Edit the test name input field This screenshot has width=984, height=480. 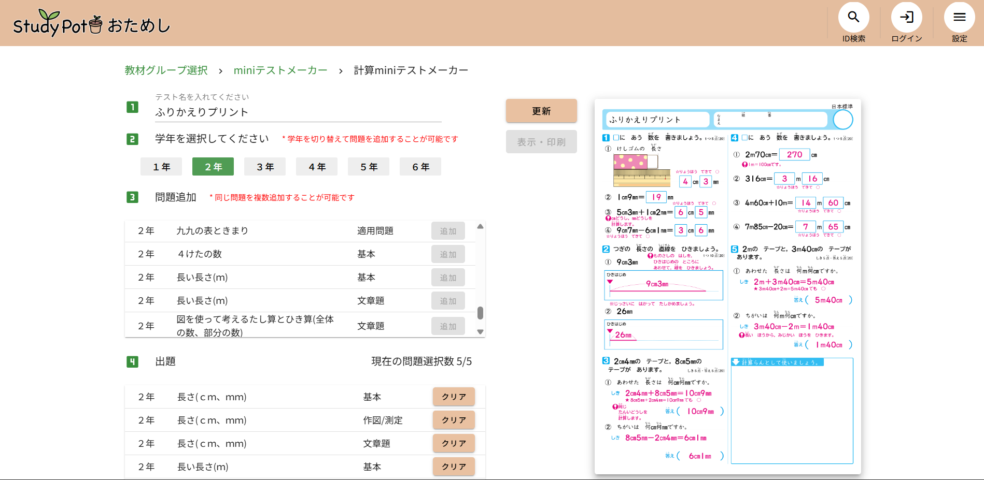coord(298,112)
